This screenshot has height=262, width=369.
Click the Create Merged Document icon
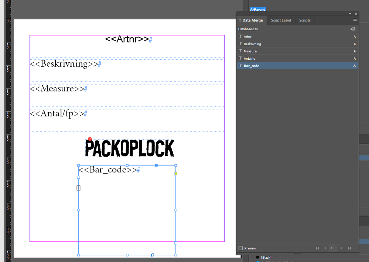352,29
